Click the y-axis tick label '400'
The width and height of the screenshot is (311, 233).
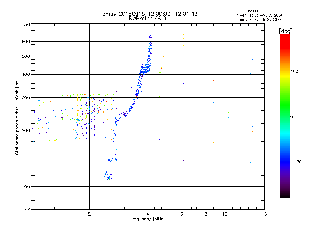26,74
